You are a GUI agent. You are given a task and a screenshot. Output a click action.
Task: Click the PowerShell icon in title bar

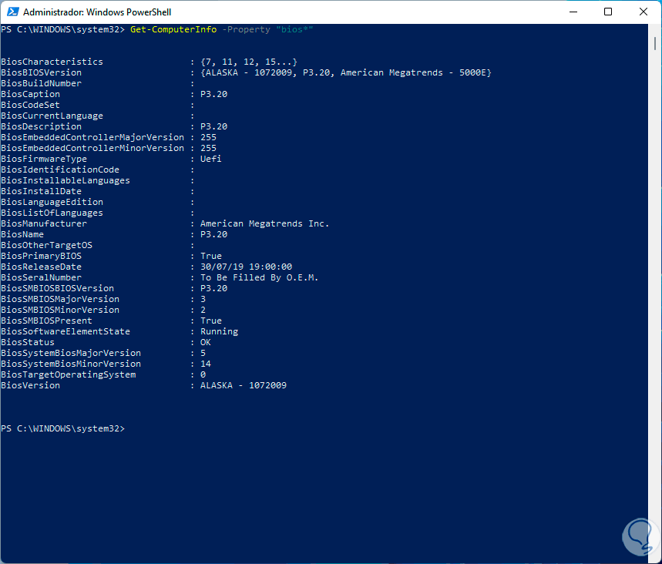click(12, 12)
